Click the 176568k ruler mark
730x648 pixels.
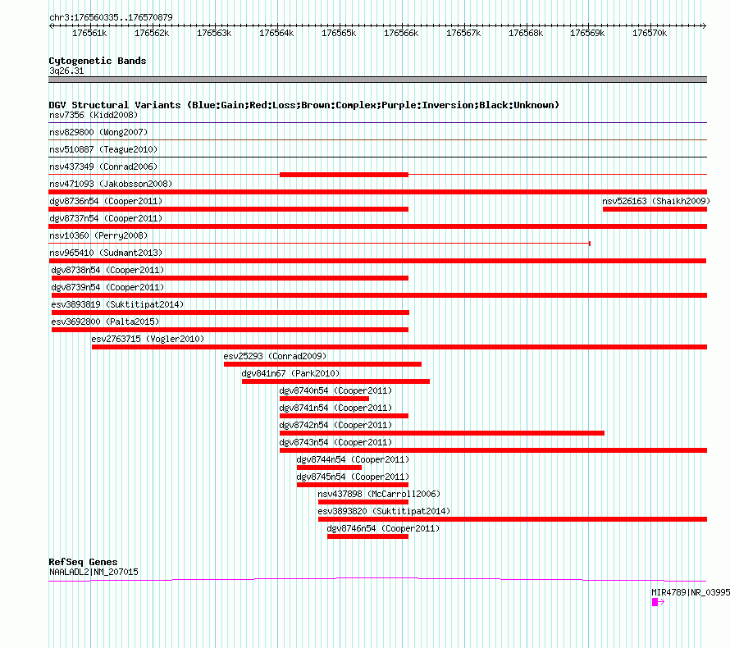click(x=526, y=33)
